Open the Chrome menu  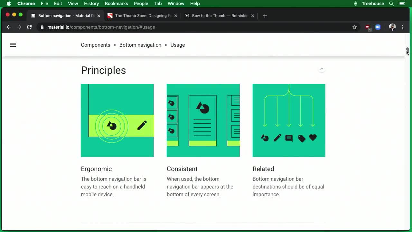click(x=26, y=4)
